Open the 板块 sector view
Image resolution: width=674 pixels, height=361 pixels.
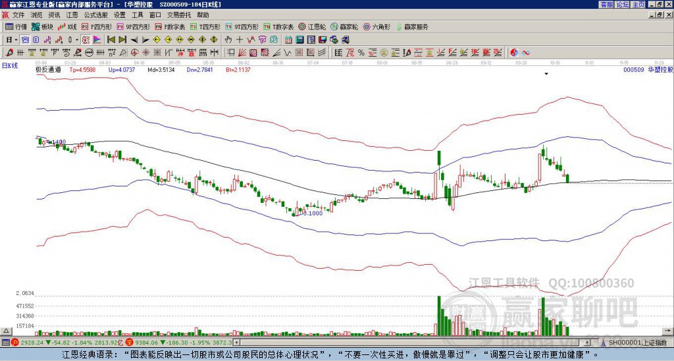[42, 26]
